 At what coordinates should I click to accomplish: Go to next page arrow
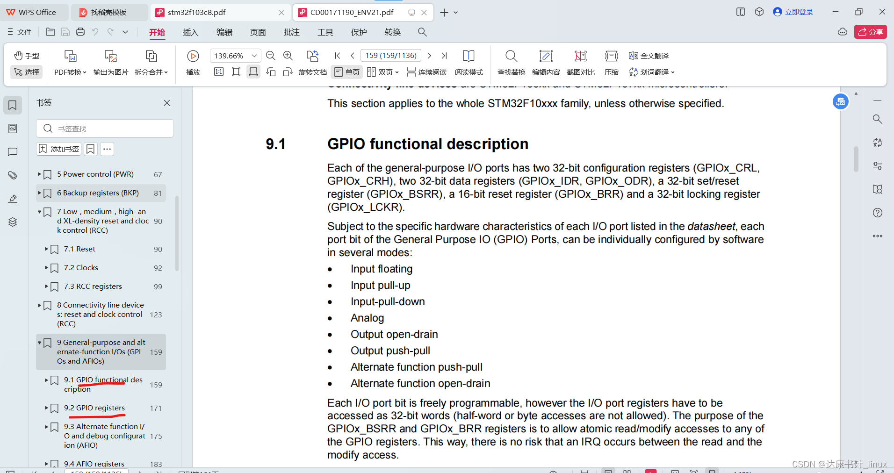point(429,56)
